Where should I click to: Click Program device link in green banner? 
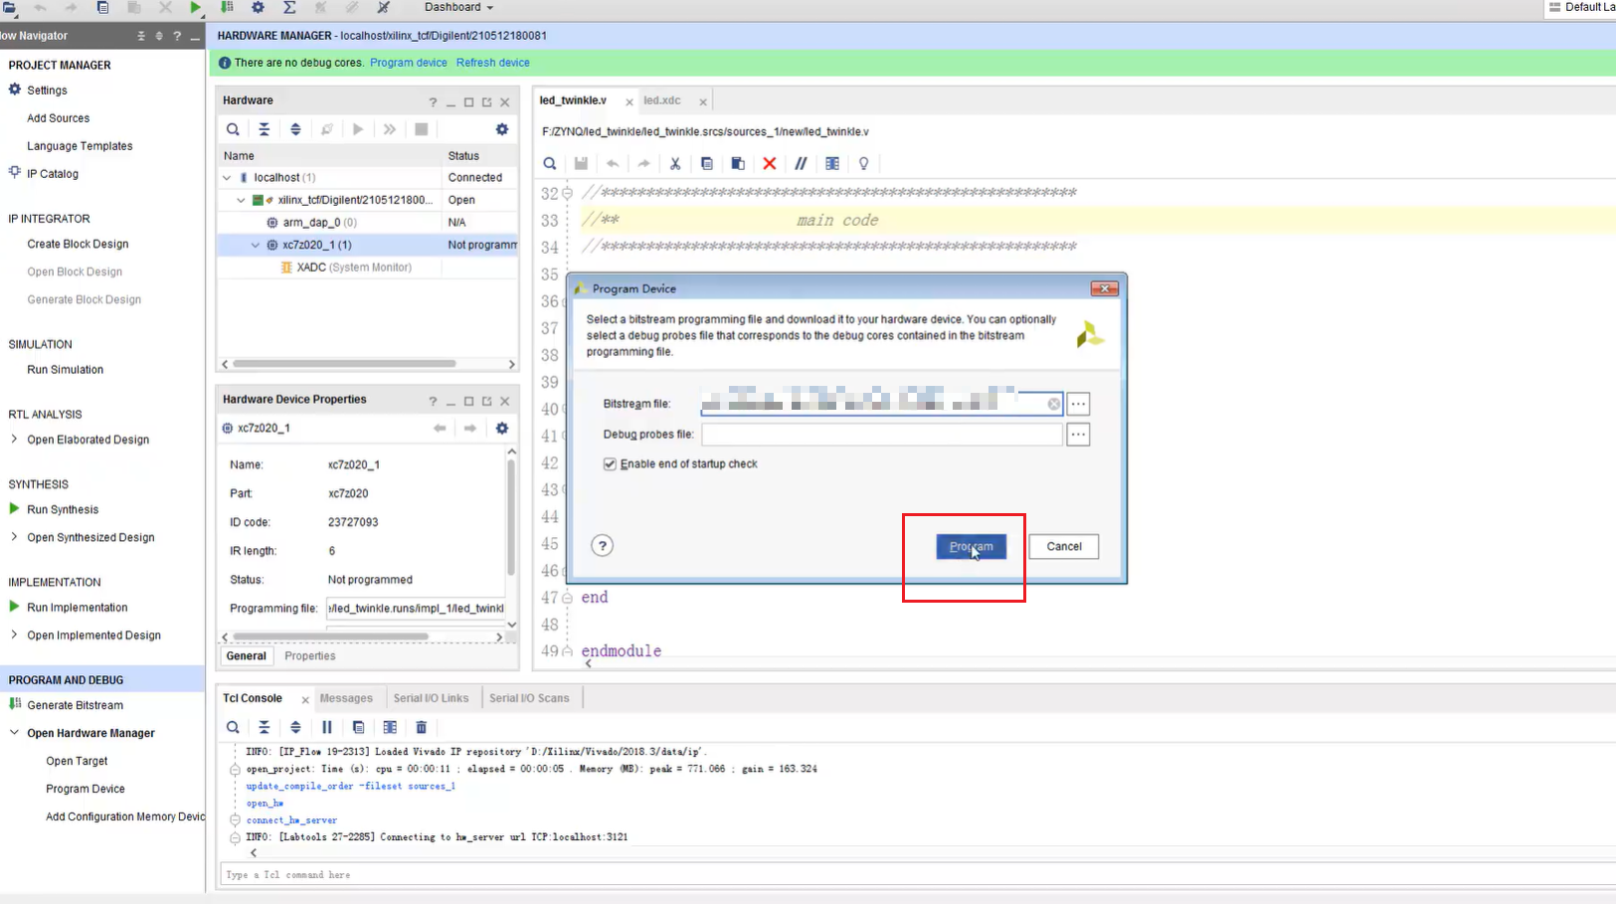[409, 63]
